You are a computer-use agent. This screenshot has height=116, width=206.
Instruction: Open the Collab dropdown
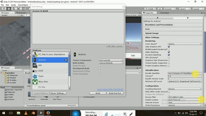pyautogui.click(x=150, y=9)
